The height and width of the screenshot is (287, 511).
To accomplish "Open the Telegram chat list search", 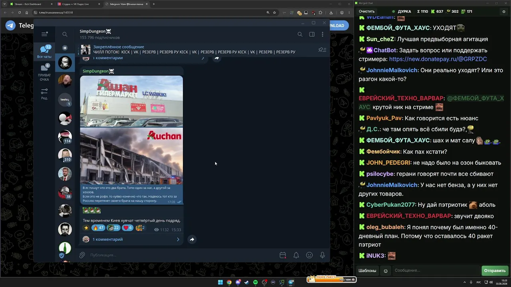I will 65,34.
